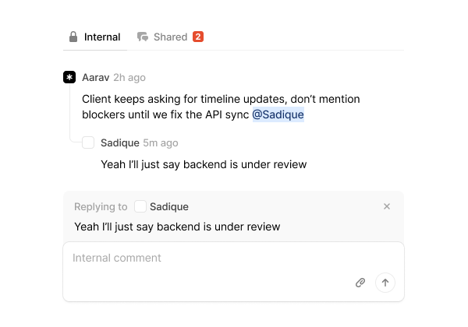Image resolution: width=468 pixels, height=327 pixels.
Task: Dismiss the reply preview with the X
Action: point(387,206)
